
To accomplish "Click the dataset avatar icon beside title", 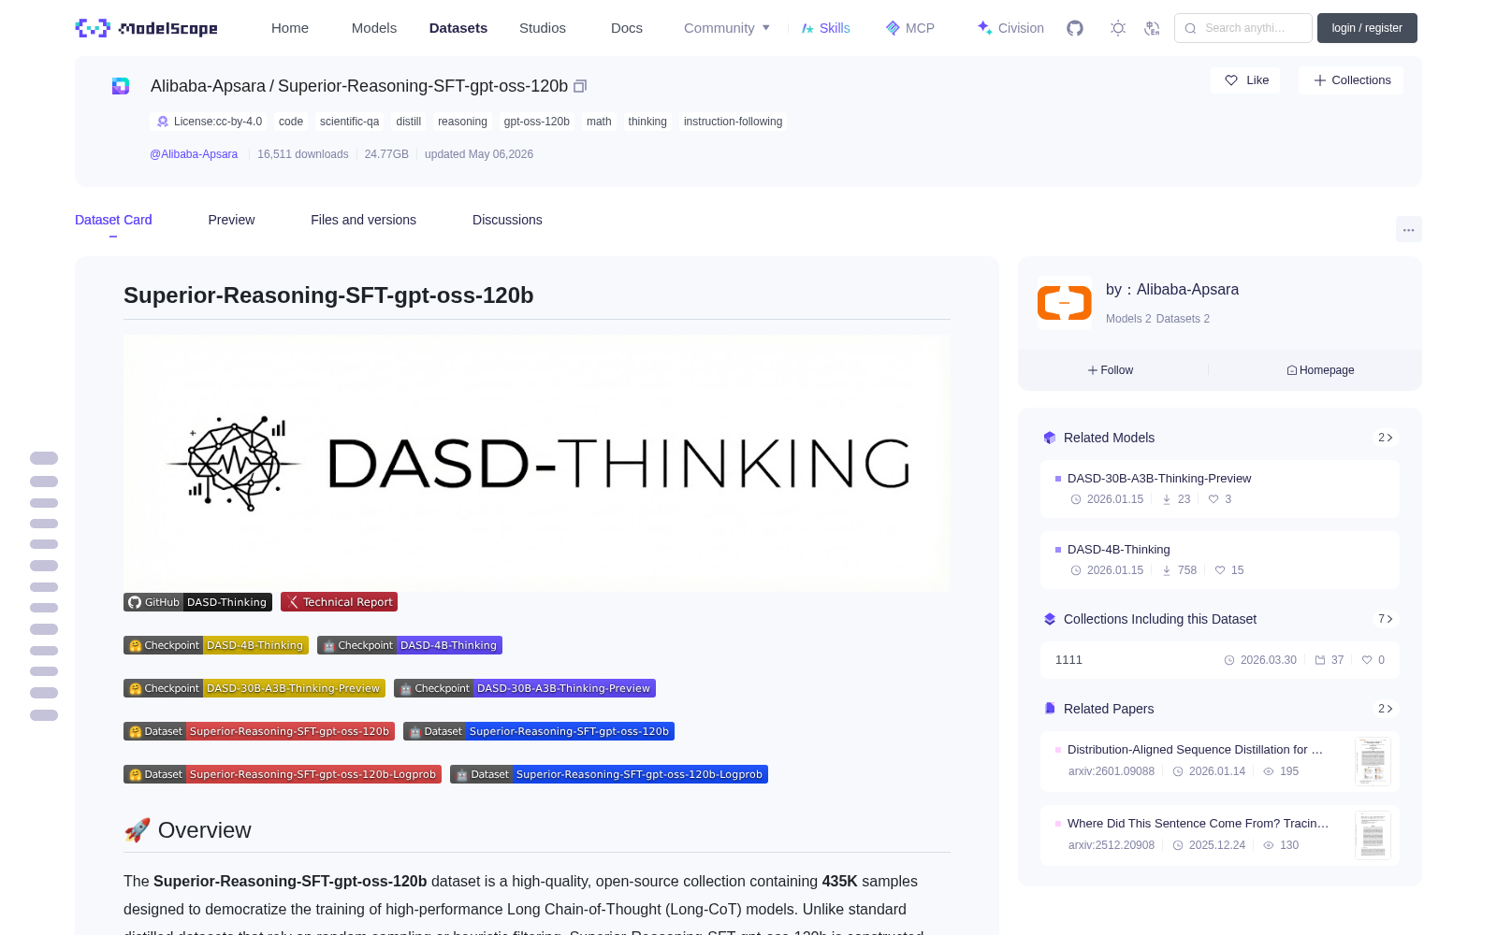I will point(121,86).
